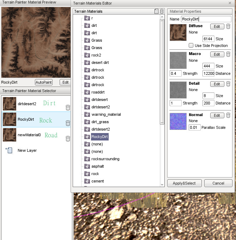Delete the Detail texture with trash icon
Image resolution: width=236 pixels, height=240 pixels.
coord(228,84)
